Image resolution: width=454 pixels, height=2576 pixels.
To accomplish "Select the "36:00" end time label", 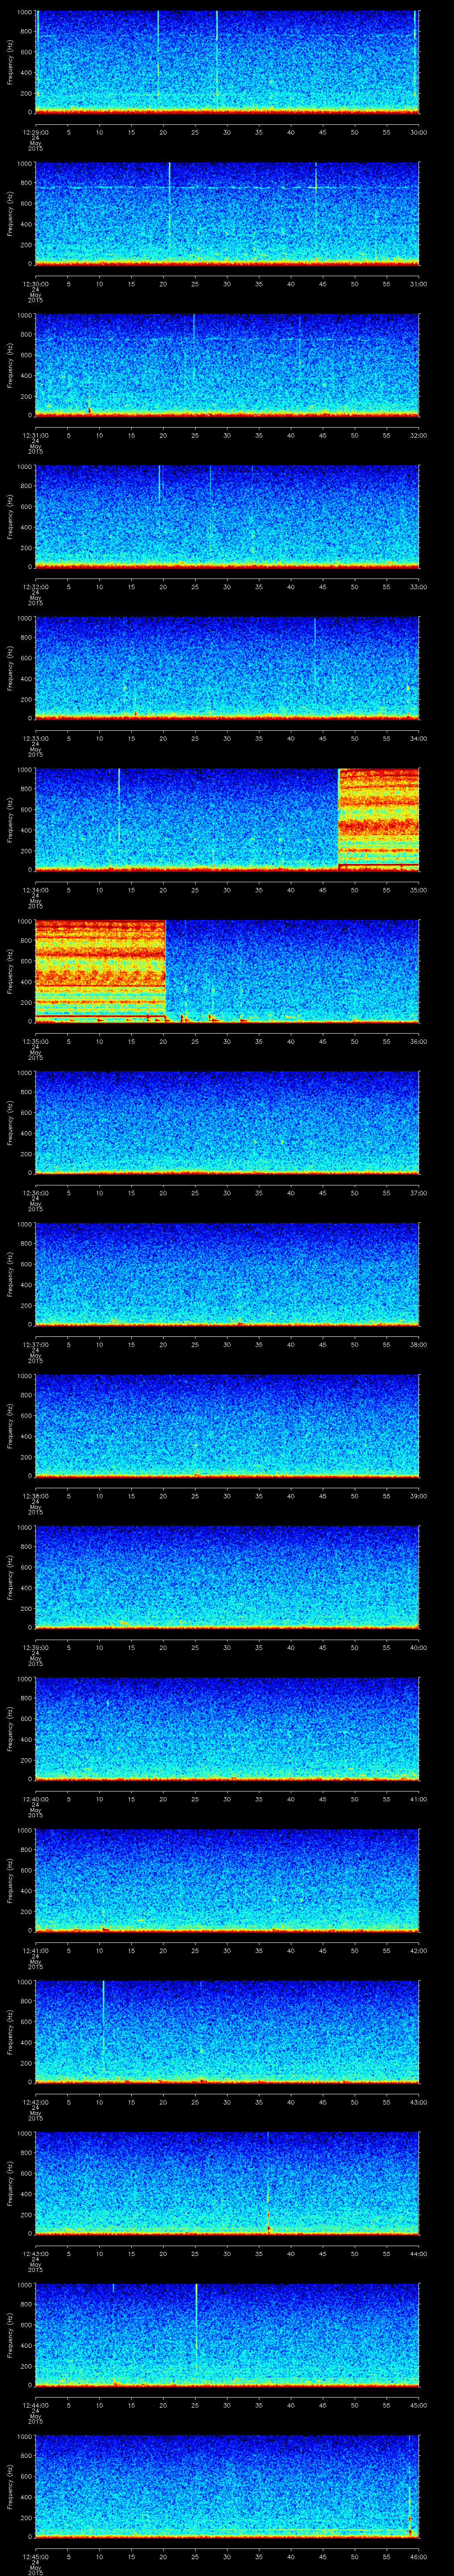I will 419,1041.
